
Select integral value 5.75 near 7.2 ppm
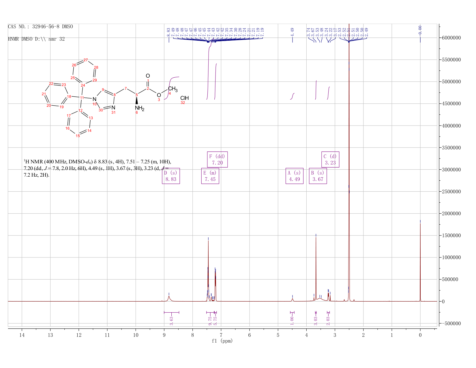click(x=215, y=321)
